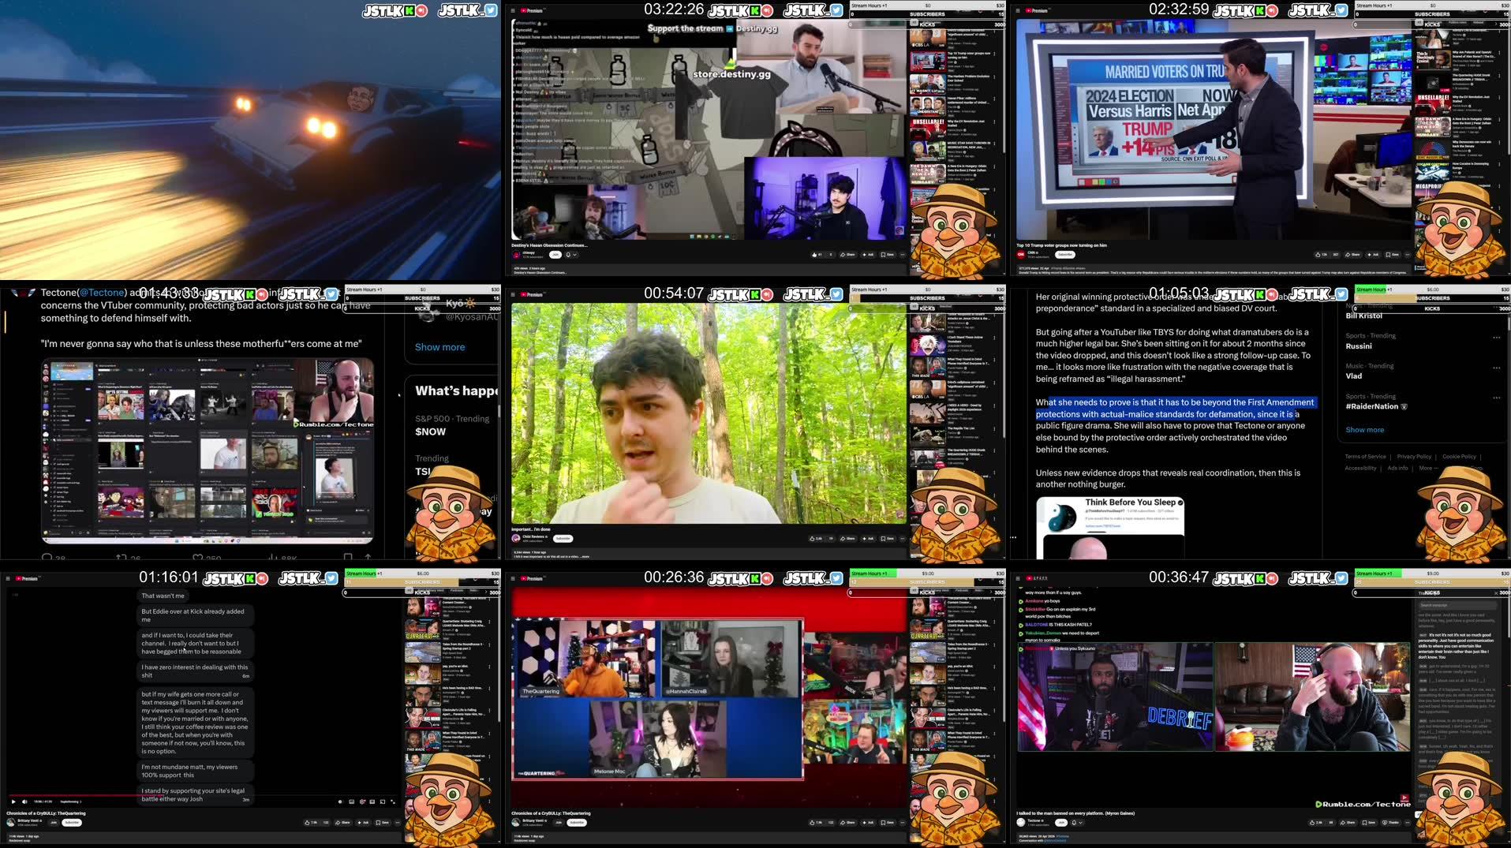This screenshot has height=848, width=1511.
Task: Enable theater mode in the video player
Action: [x=381, y=801]
